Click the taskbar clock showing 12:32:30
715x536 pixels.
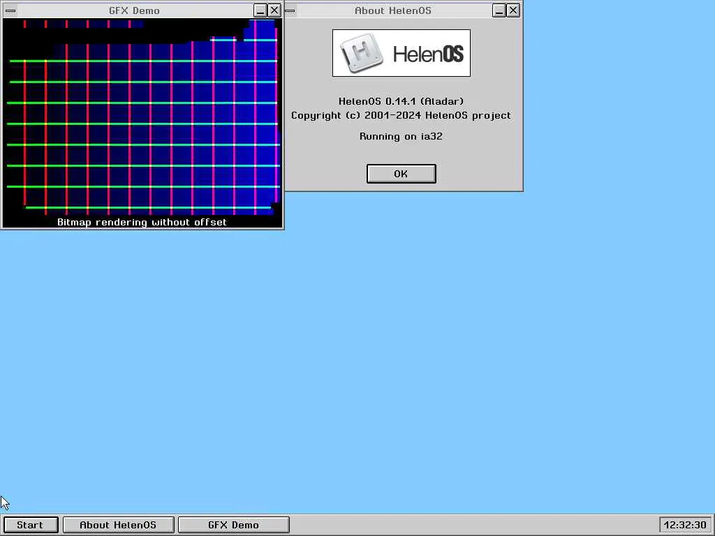click(x=685, y=525)
